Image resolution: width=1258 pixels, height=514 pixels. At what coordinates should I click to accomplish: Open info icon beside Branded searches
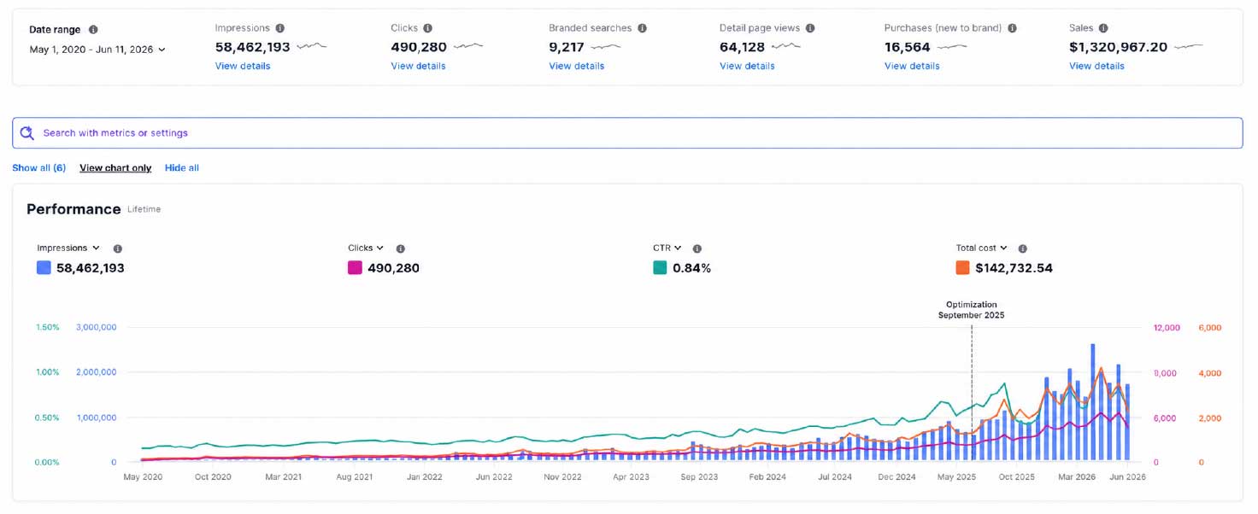pos(642,28)
